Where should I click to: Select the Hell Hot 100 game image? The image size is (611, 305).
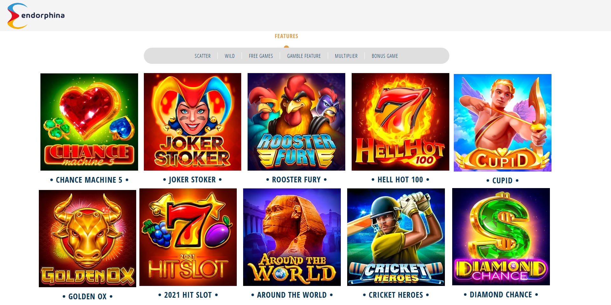pos(400,122)
